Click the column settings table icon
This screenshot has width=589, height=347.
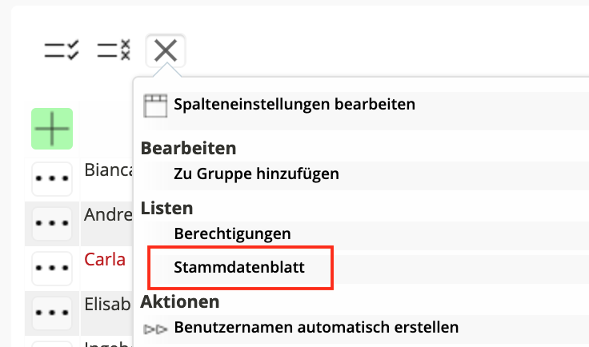point(154,105)
